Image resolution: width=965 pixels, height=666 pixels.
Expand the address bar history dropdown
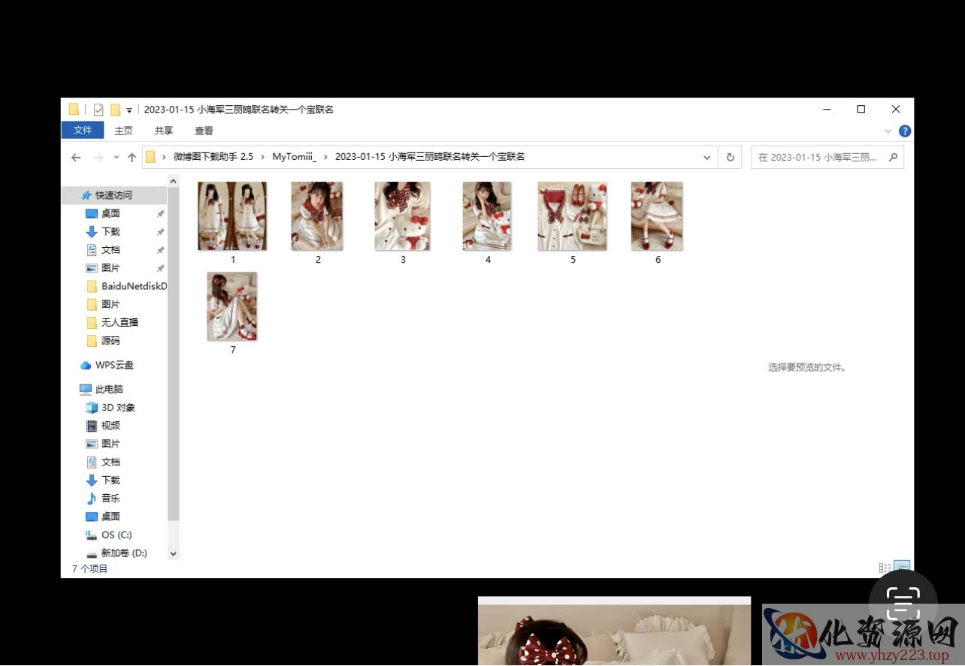click(707, 158)
